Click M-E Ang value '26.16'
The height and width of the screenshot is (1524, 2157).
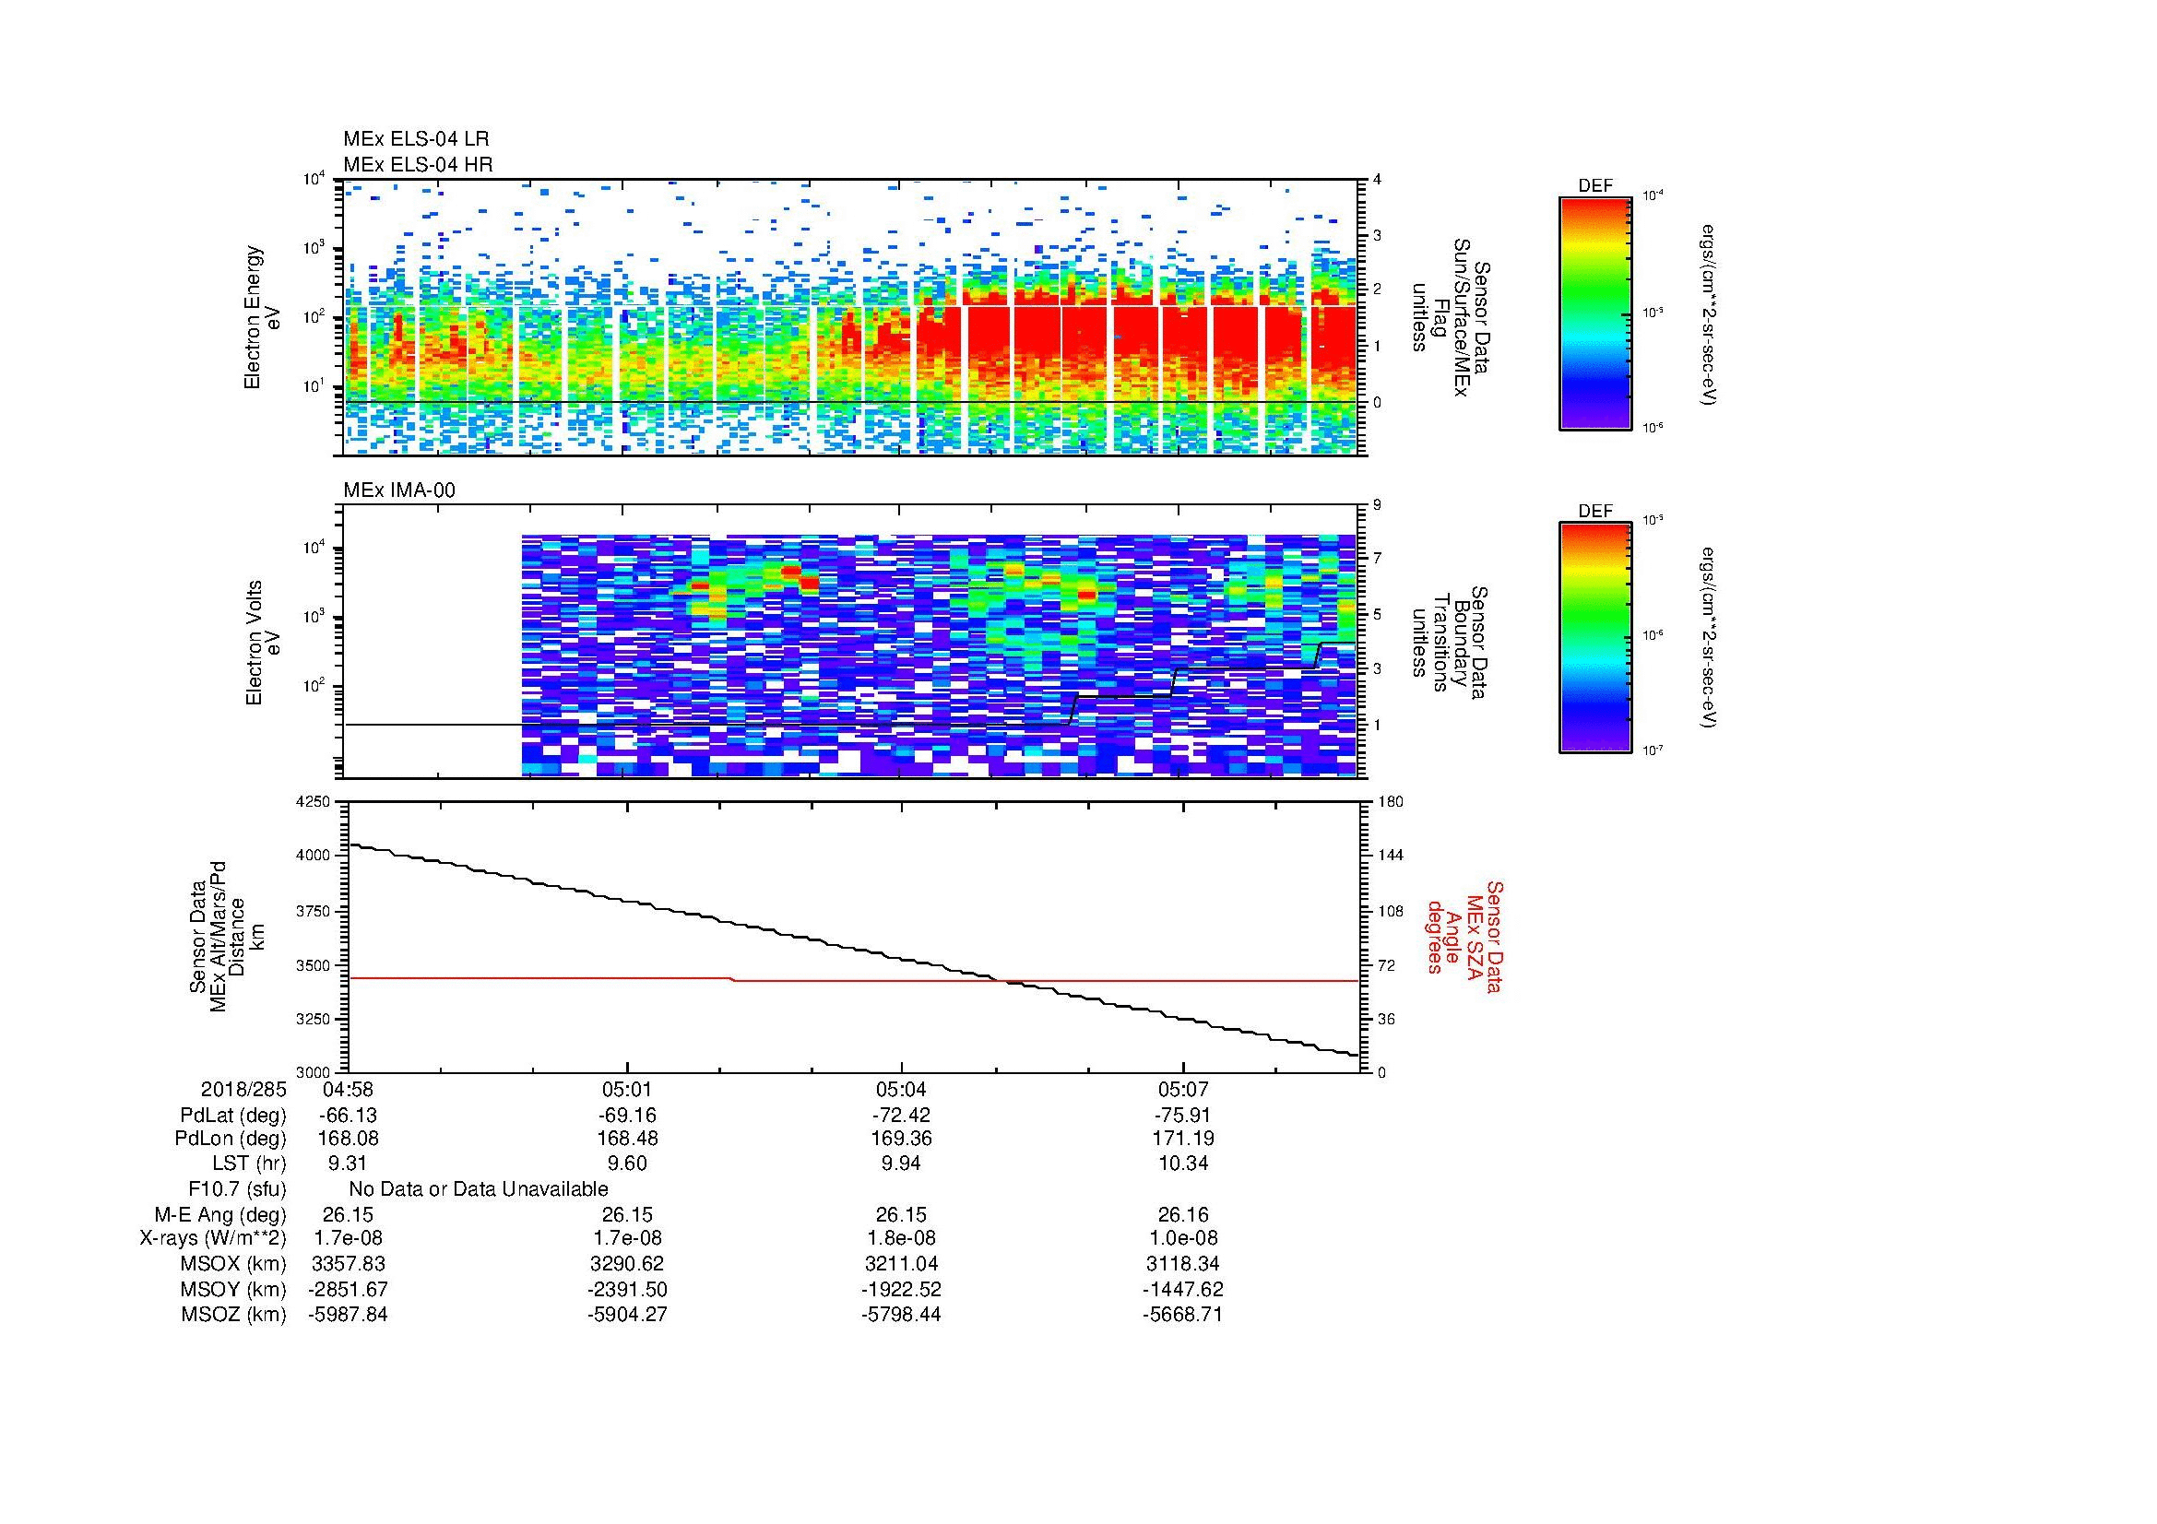1182,1215
